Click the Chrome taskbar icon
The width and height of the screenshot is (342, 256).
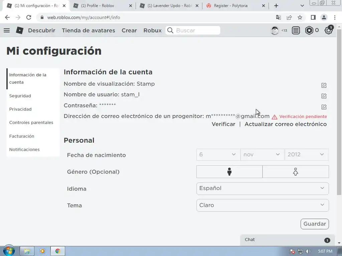pyautogui.click(x=57, y=251)
